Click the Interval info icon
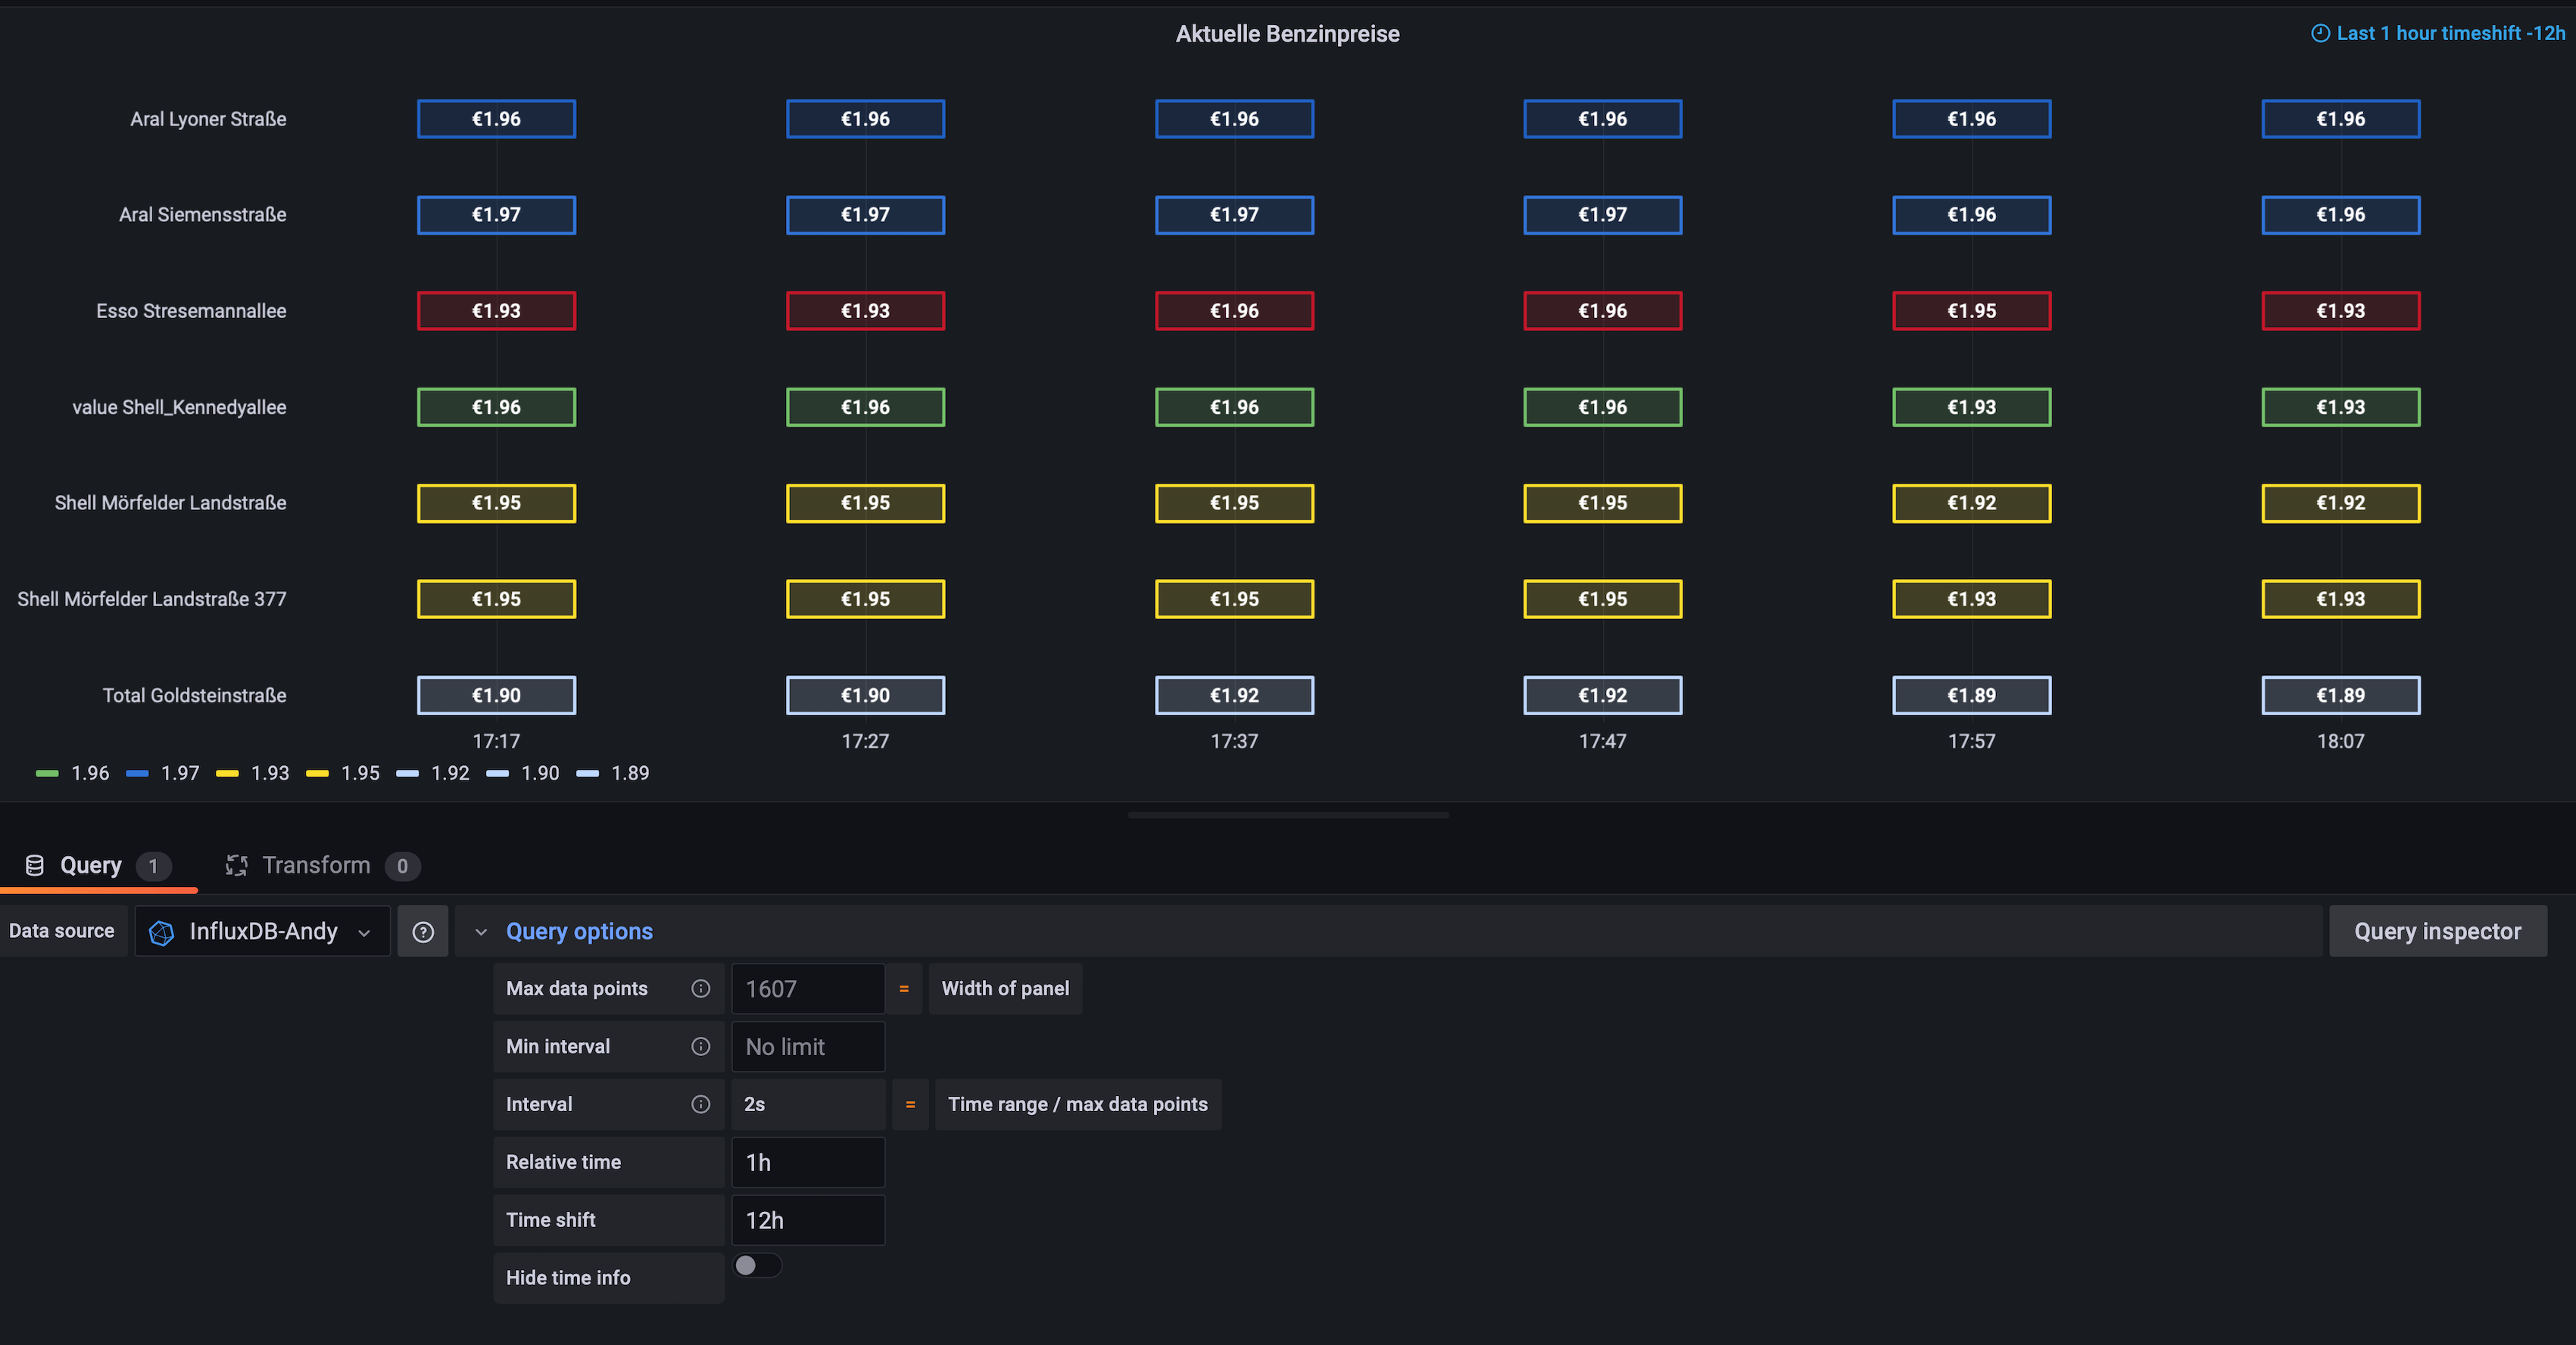Image resolution: width=2576 pixels, height=1345 pixels. tap(700, 1104)
